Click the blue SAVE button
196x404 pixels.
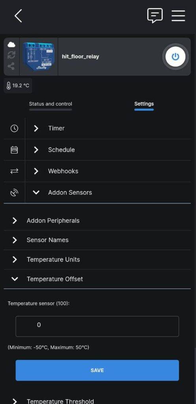click(97, 370)
